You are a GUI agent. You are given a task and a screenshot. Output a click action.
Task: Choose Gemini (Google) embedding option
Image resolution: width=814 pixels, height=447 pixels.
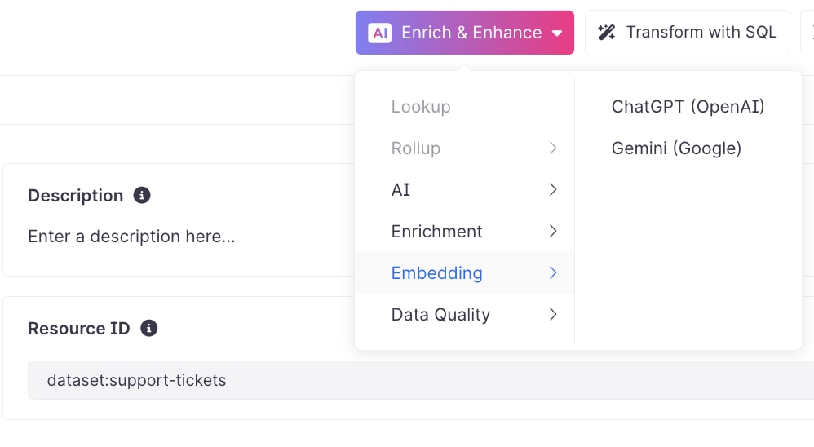click(676, 148)
